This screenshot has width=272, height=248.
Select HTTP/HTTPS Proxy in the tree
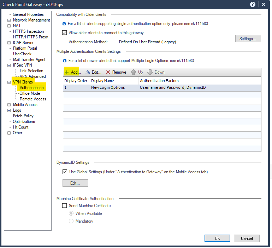tap(30, 37)
